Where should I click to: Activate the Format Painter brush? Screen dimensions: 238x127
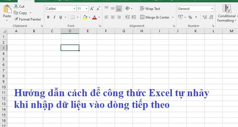coord(27,19)
